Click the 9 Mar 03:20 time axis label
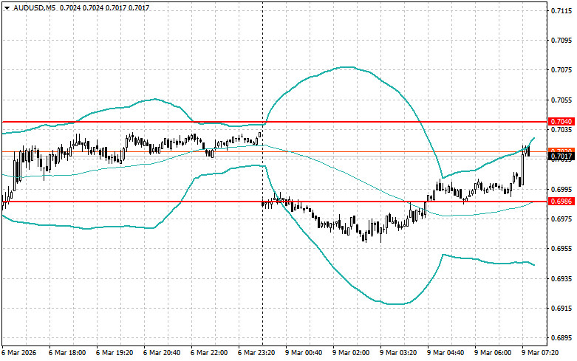The height and width of the screenshot is (361, 577). [x=398, y=353]
